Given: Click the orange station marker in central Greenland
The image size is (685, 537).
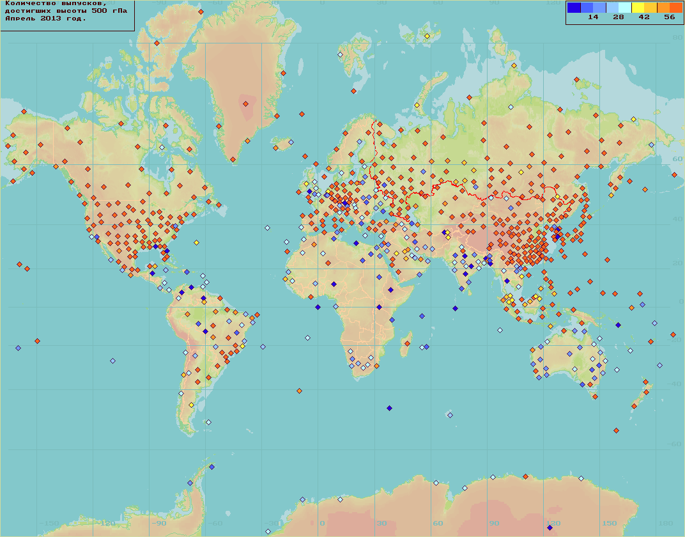Looking at the screenshot, I should coord(245,104).
